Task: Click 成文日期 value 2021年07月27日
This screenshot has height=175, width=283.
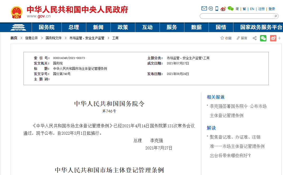Action: [178, 63]
